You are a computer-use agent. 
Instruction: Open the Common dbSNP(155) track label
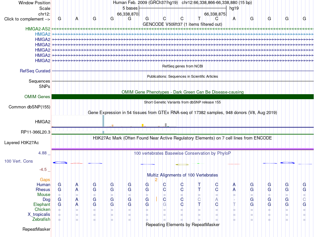coord(29,107)
